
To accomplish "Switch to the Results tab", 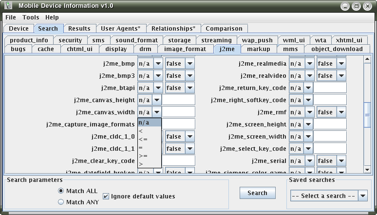I will pyautogui.click(x=79, y=29).
